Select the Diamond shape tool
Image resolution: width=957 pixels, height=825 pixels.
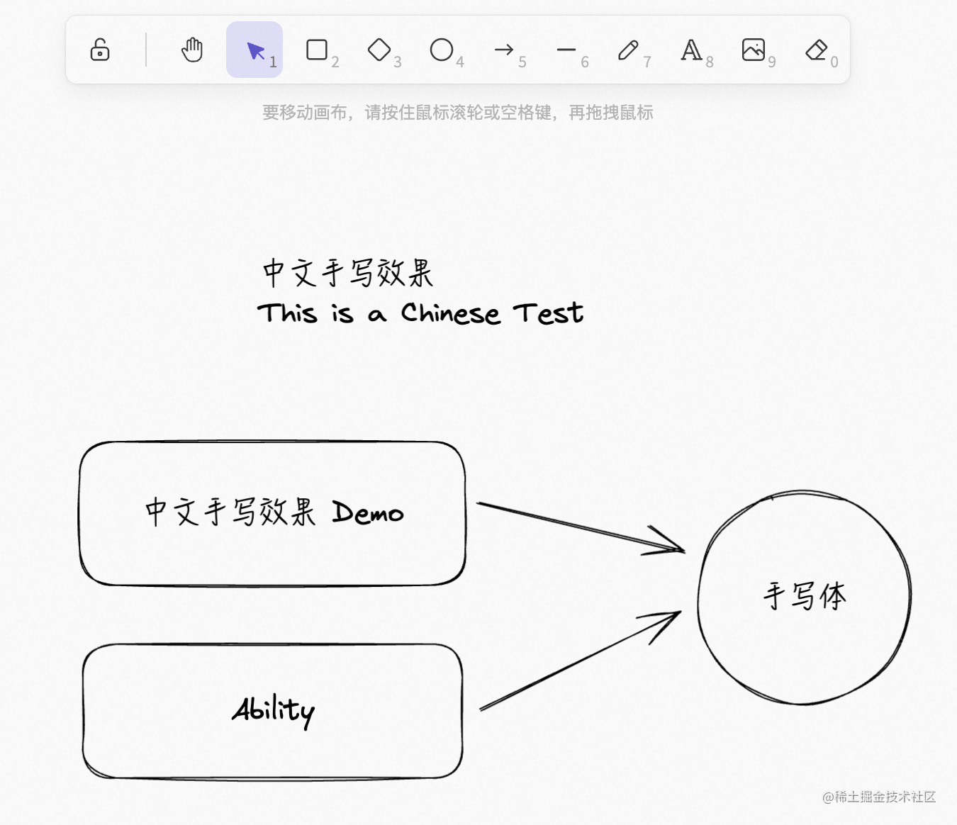[379, 50]
